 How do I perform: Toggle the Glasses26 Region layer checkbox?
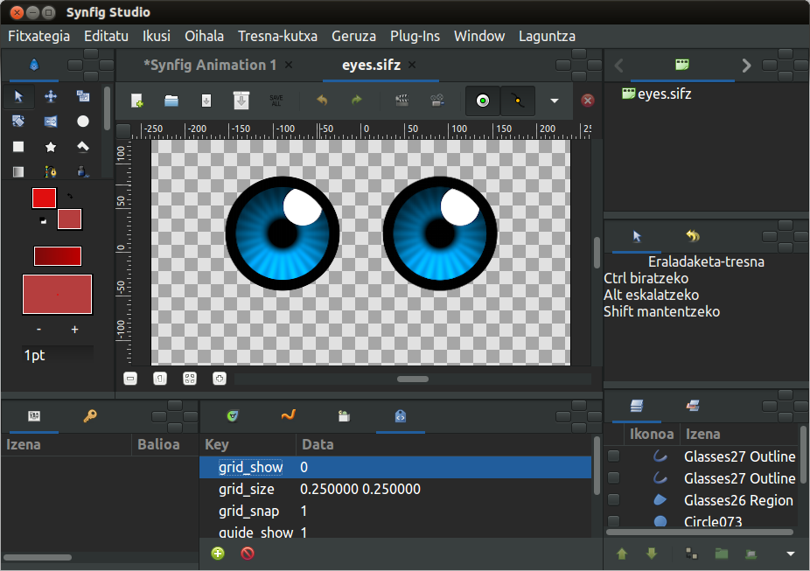tap(614, 500)
